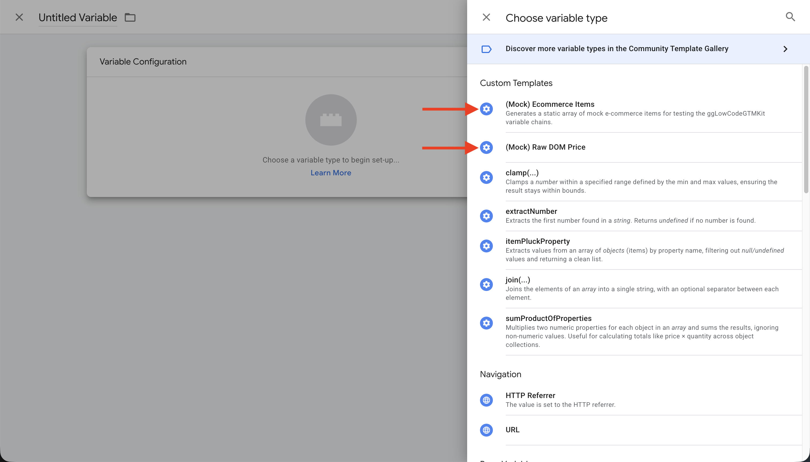
Task: Click the join(...) gear icon
Action: point(486,285)
